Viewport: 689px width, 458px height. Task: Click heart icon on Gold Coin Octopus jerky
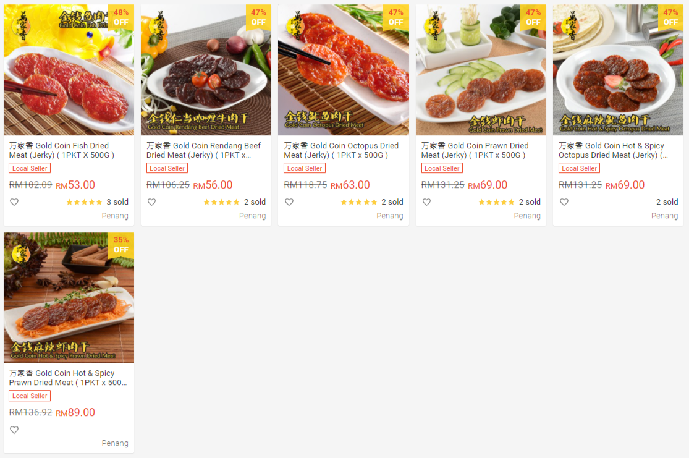(289, 202)
